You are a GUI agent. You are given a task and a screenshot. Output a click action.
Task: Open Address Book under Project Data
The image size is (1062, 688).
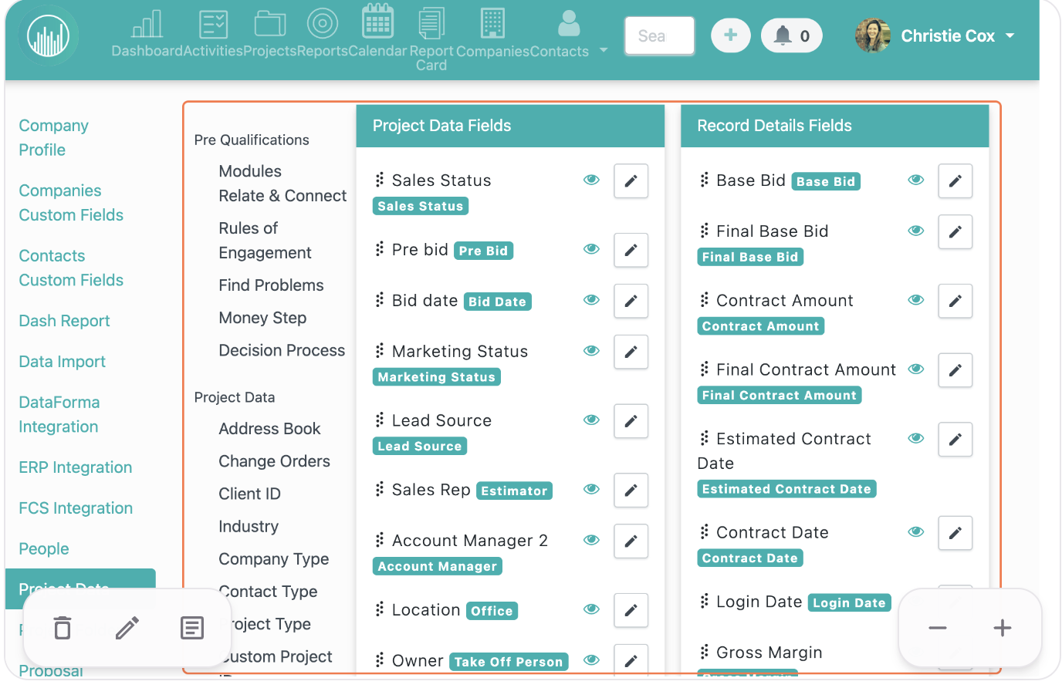269,429
